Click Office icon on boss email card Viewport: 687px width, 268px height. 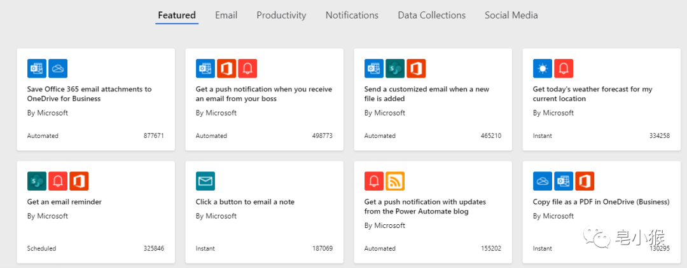pos(226,69)
